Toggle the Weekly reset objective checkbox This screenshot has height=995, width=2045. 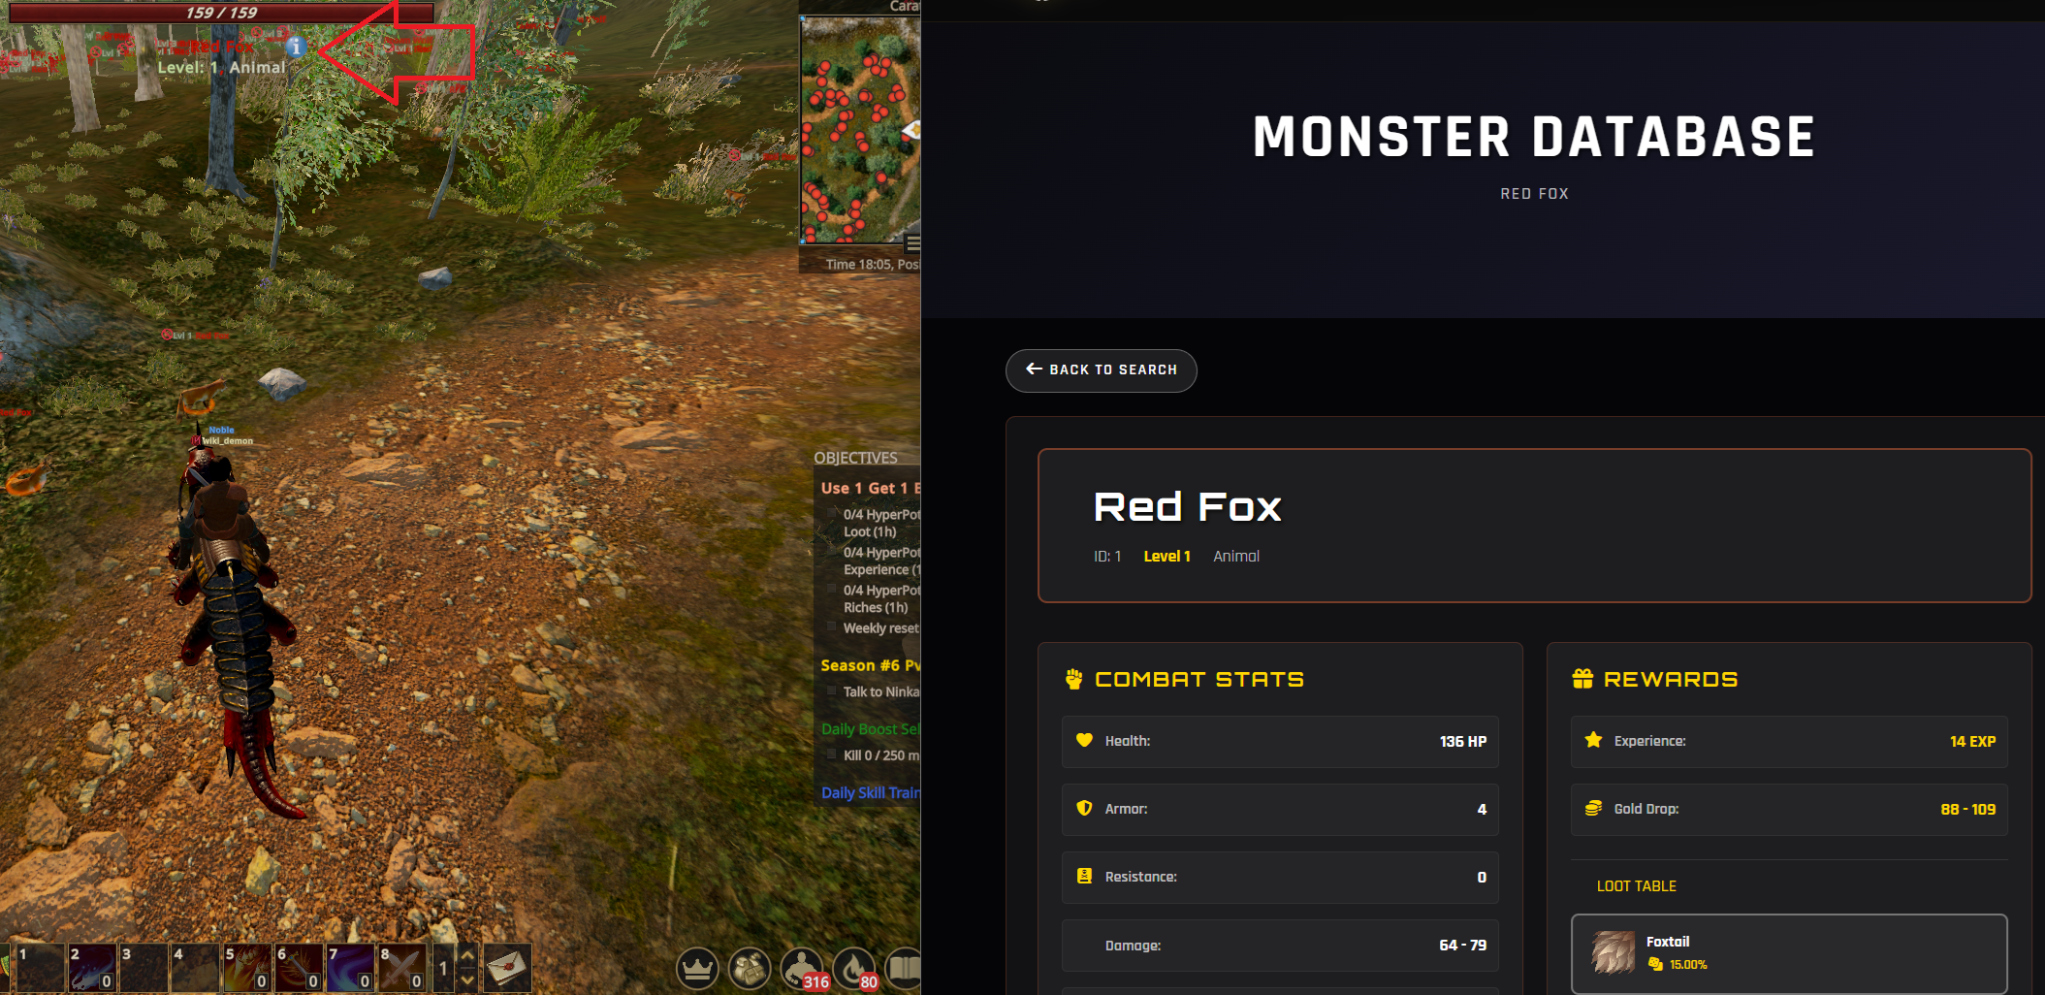[x=832, y=627]
